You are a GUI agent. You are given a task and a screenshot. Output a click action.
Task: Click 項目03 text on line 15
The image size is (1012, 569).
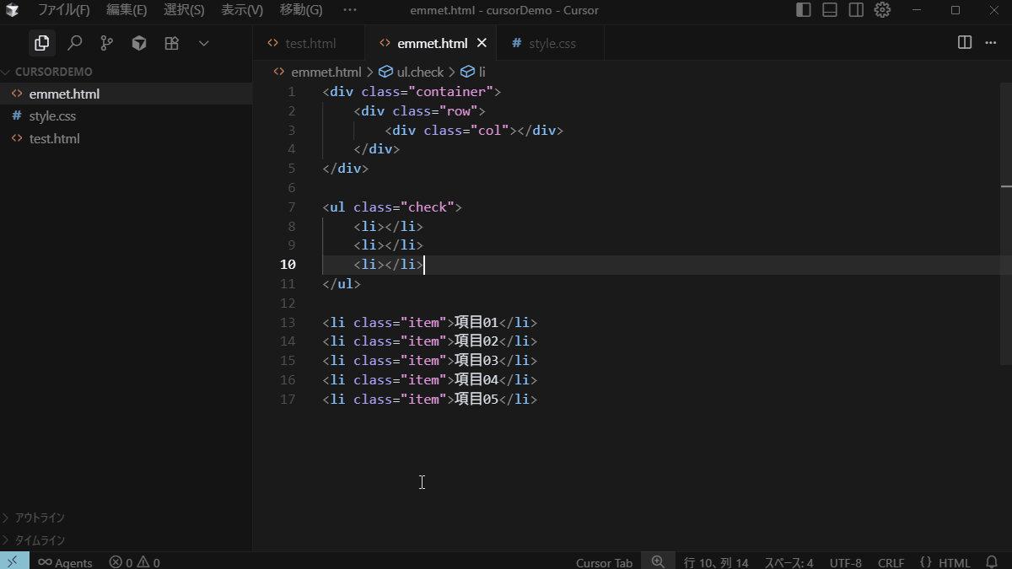pos(476,361)
